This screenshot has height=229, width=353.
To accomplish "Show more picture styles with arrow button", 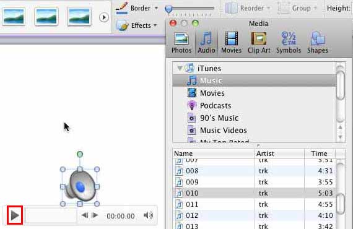I will [104, 17].
